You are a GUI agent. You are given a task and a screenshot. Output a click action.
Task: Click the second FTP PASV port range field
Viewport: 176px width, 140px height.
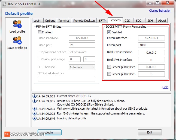click(x=89, y=59)
